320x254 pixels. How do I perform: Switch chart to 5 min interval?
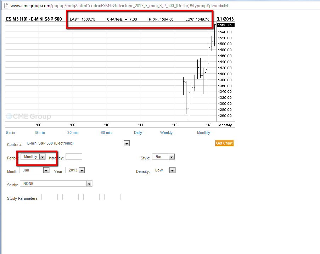coord(10,132)
